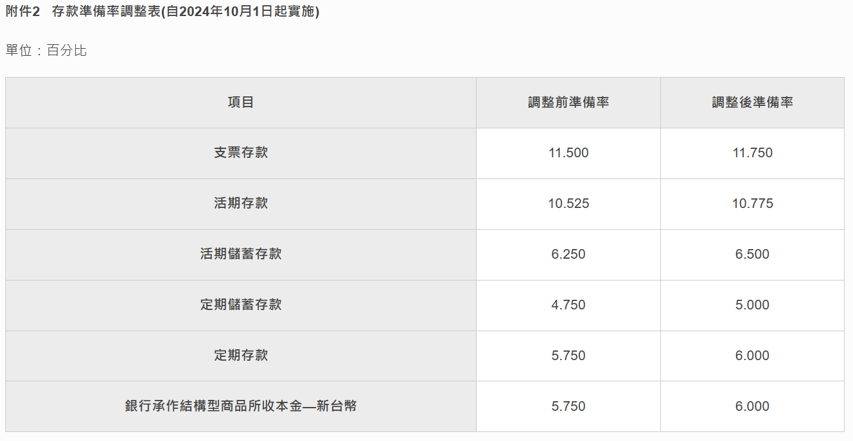This screenshot has height=441, width=853.
Task: Click the 11.500 value cell
Action: (x=568, y=153)
